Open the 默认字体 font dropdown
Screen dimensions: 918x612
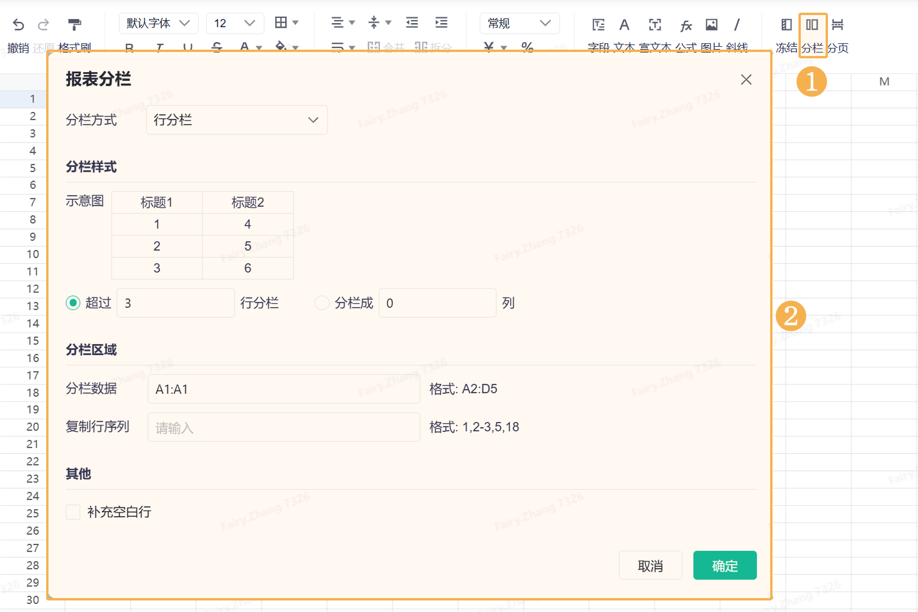click(158, 23)
